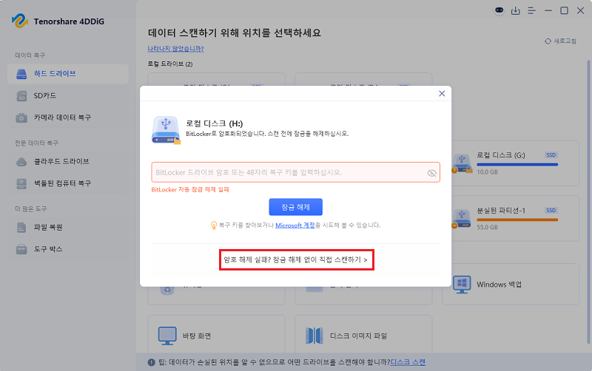
Task: Select the 디스크 이미지 파일 option
Action: coord(363,336)
